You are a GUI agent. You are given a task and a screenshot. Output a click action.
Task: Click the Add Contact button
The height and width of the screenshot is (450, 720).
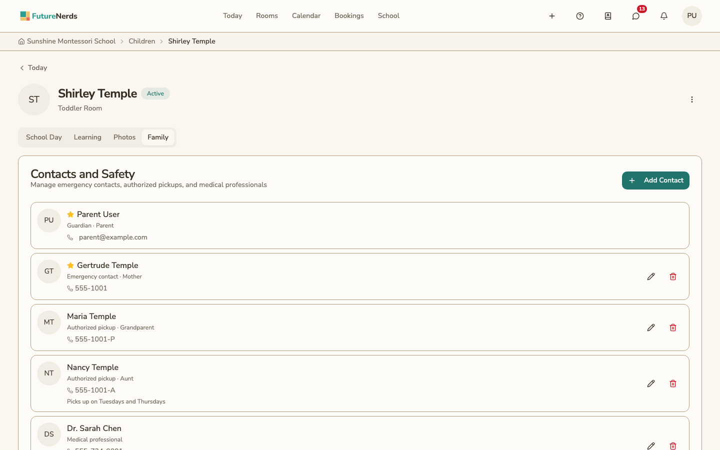(x=655, y=180)
